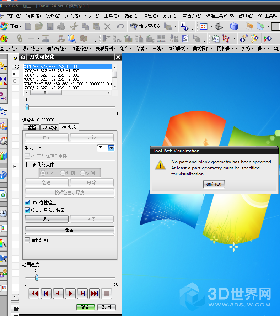Step to next operation
The height and width of the screenshot is (316, 280).
(x=82, y=294)
